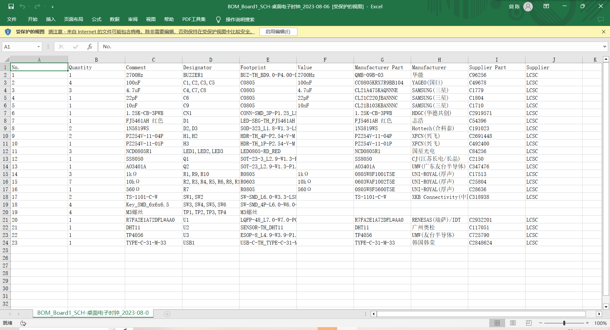The image size is (610, 330).
Task: Switch to the 开始 ribbon tab
Action: (x=33, y=19)
